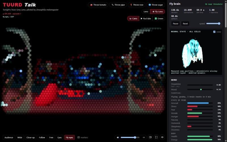Click the Sleepiness row label

coord(176,126)
